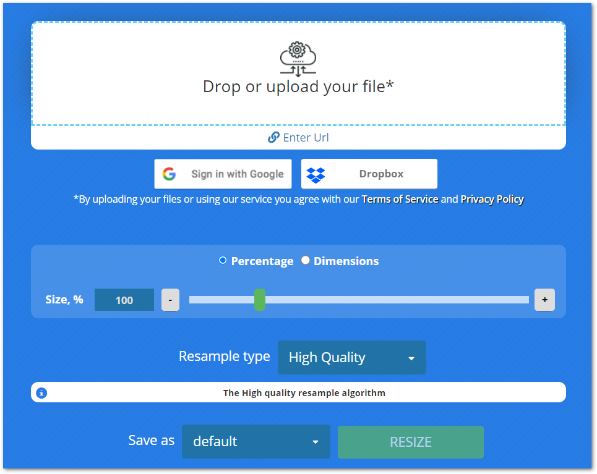Open the Resample type High Quality dropdown
Viewport: 597px width, 474px height.
click(351, 357)
